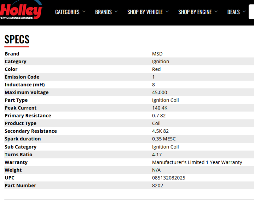Viewport: 254px width, 203px height.
Task: Expand the chevron next to Brands
Action: [116, 11]
